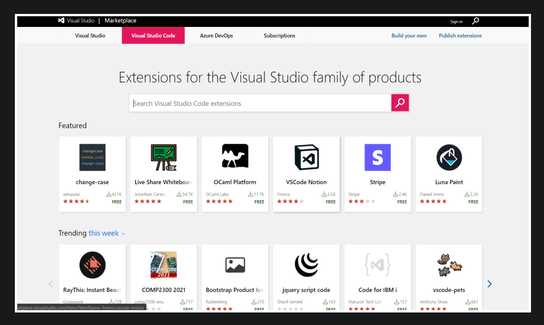Open the change-case extension icon
Screen dimensions: 544x325
[92, 157]
